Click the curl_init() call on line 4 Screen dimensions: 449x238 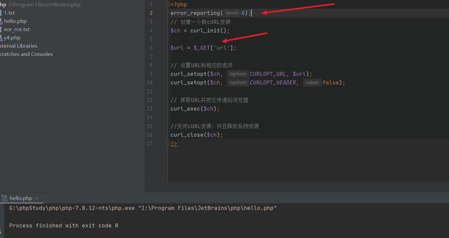tap(208, 30)
